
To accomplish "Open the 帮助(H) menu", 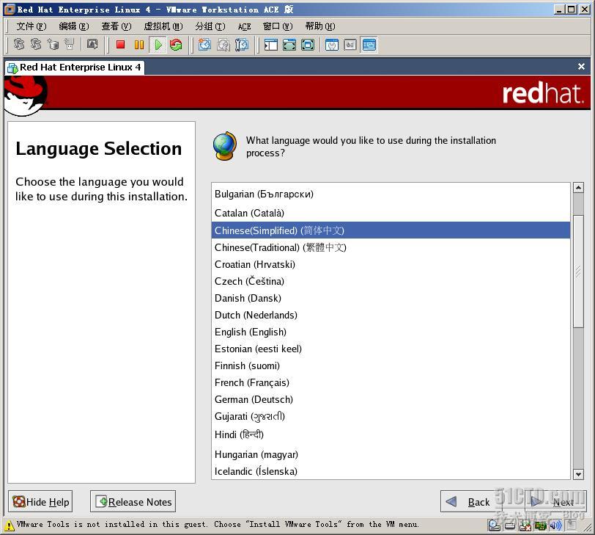I will (x=320, y=26).
